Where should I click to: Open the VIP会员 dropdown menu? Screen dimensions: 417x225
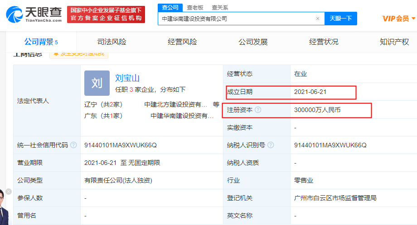(x=398, y=19)
